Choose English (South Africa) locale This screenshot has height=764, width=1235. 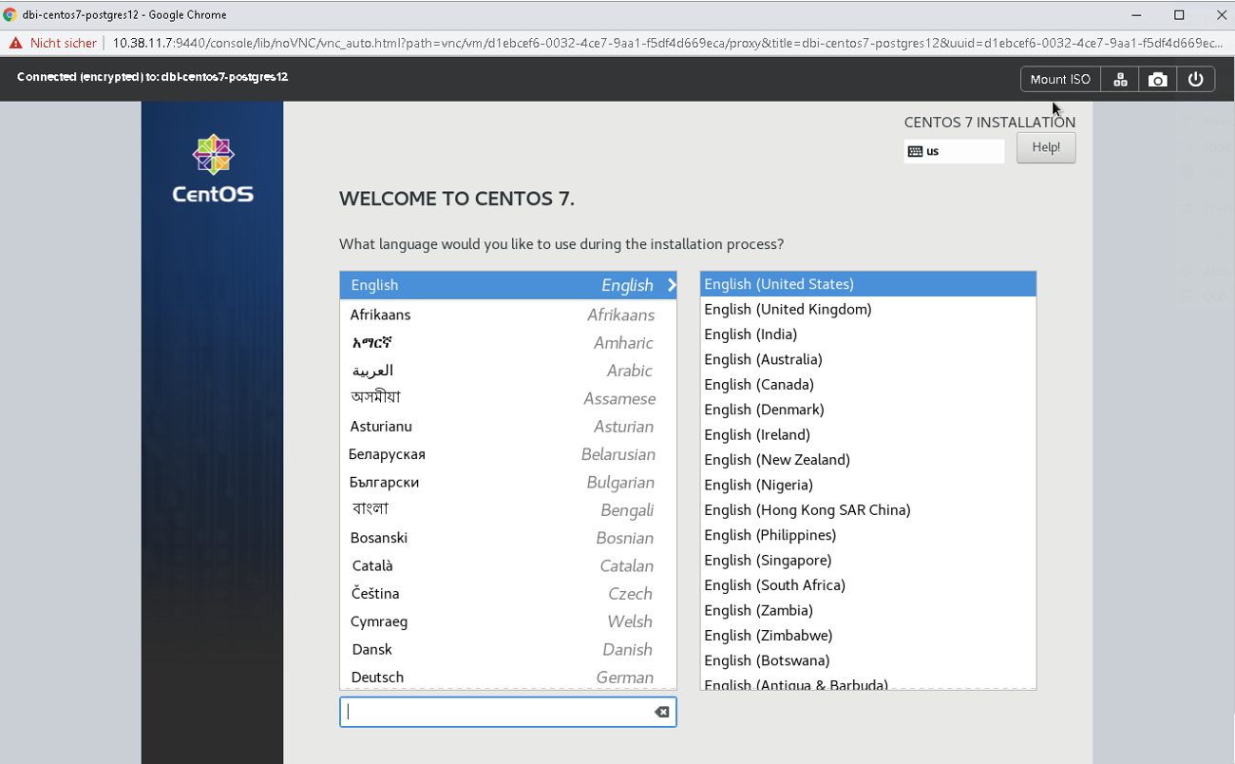click(x=868, y=585)
